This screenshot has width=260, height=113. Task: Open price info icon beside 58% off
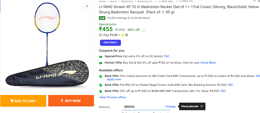(143, 30)
